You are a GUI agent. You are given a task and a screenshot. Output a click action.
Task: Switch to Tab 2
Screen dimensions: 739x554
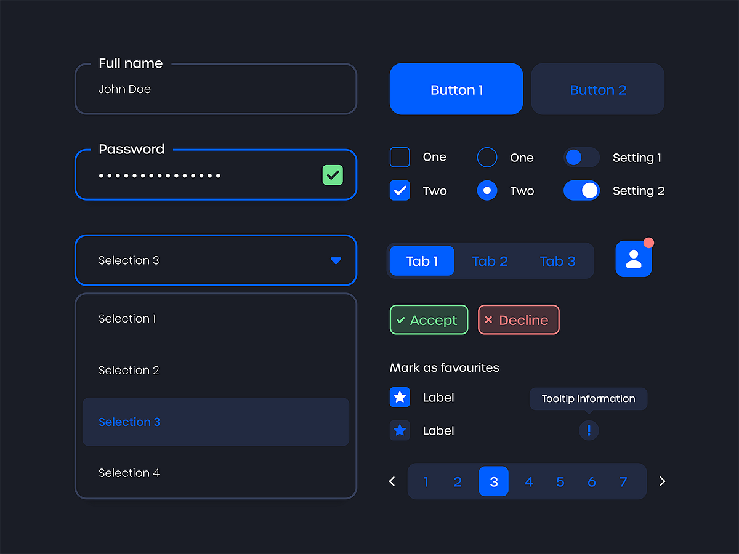[x=490, y=261]
